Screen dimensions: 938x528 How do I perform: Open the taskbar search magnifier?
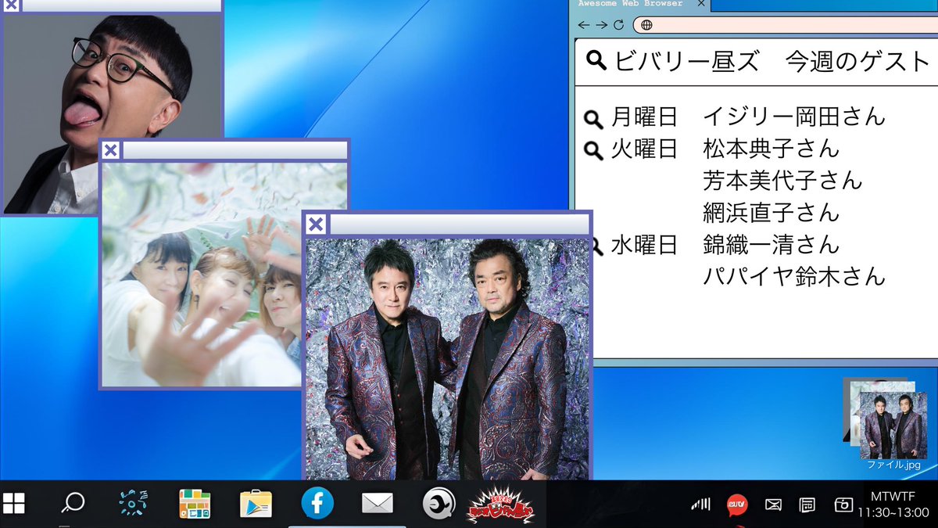click(x=73, y=503)
